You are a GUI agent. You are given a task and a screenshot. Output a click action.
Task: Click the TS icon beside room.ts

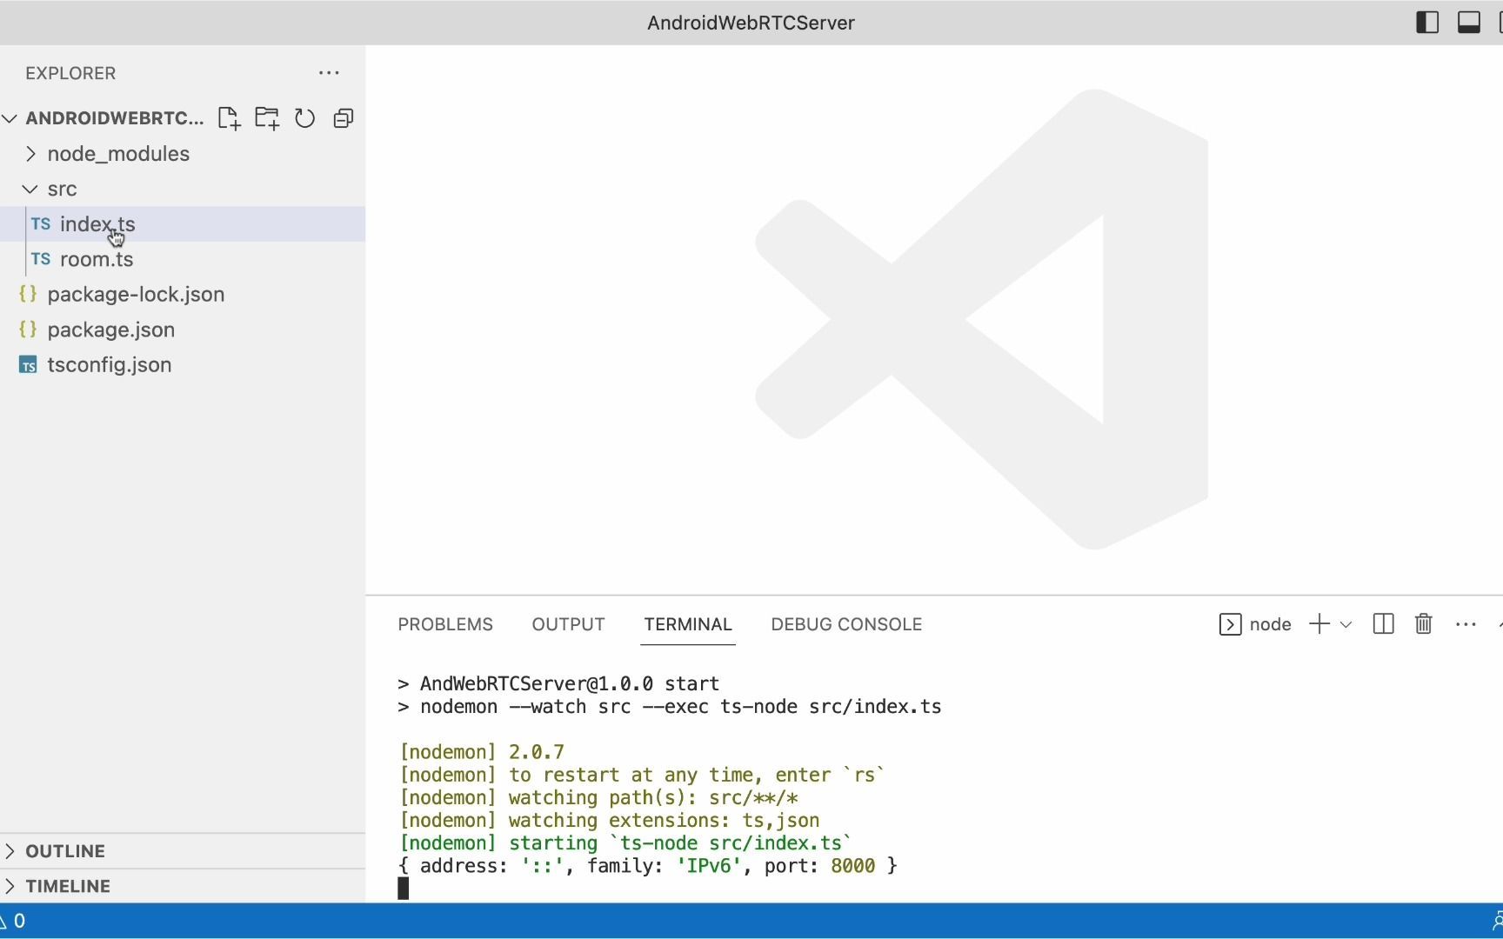coord(40,259)
